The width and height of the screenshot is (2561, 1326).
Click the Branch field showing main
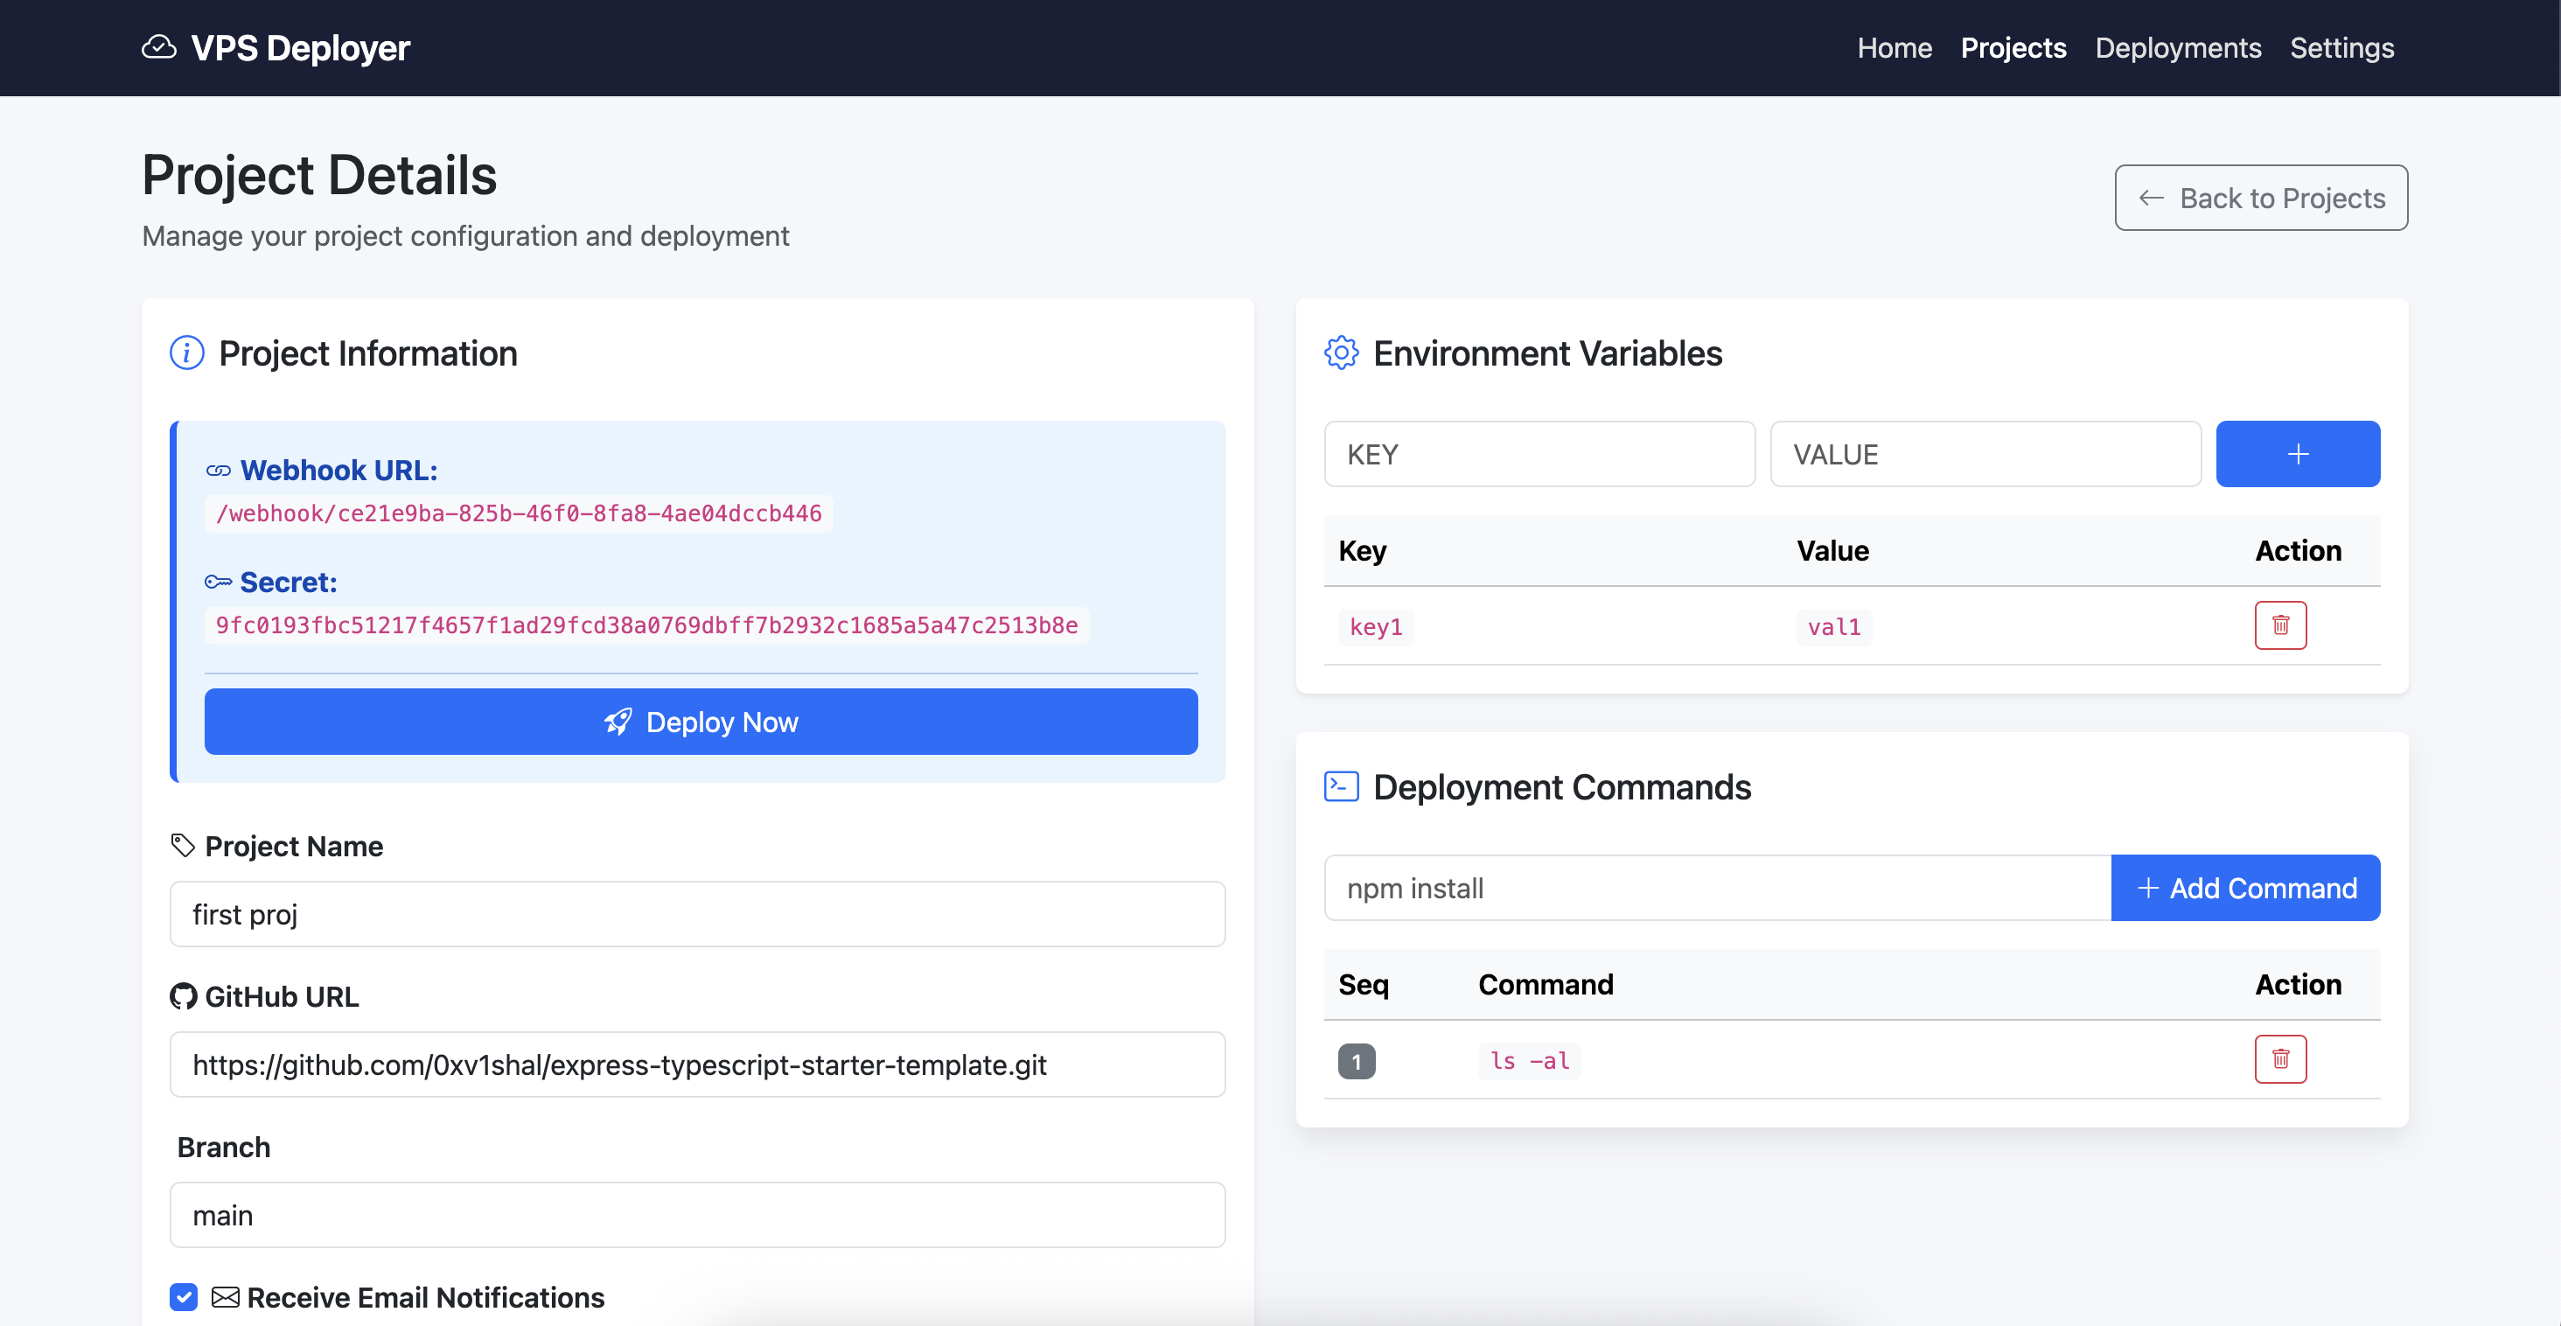697,1214
